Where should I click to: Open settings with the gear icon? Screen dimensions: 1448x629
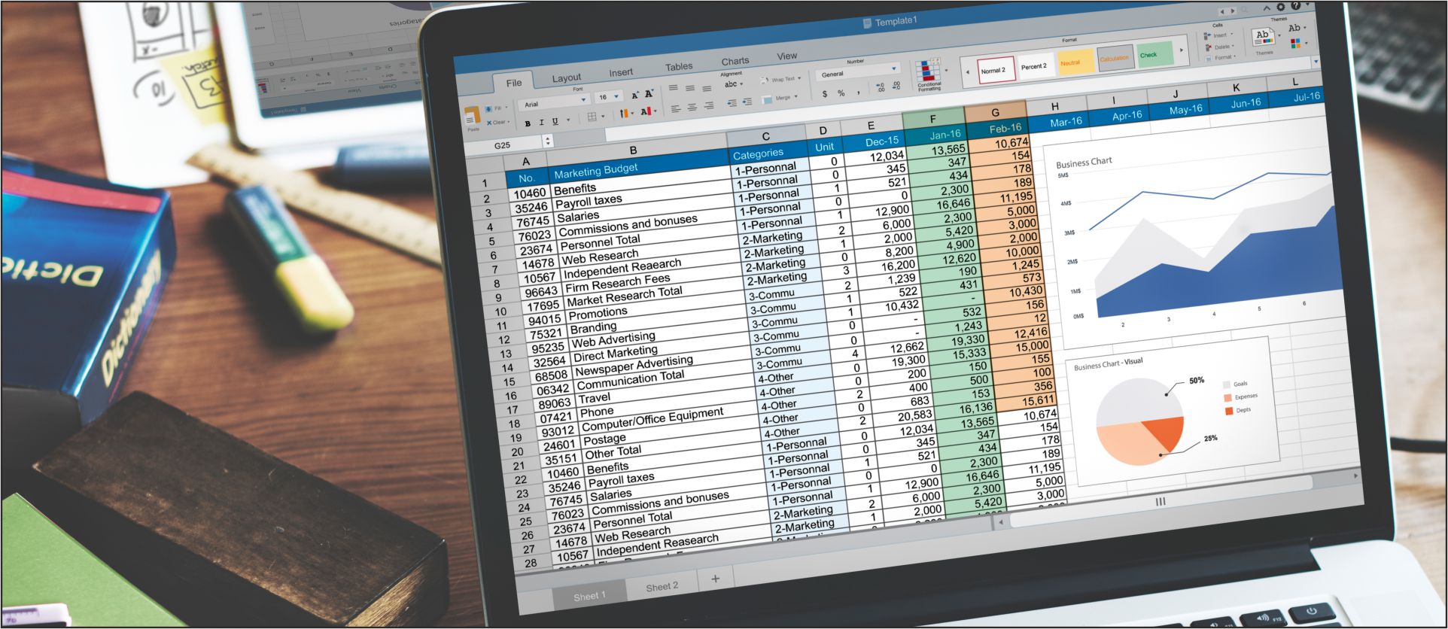click(1280, 7)
